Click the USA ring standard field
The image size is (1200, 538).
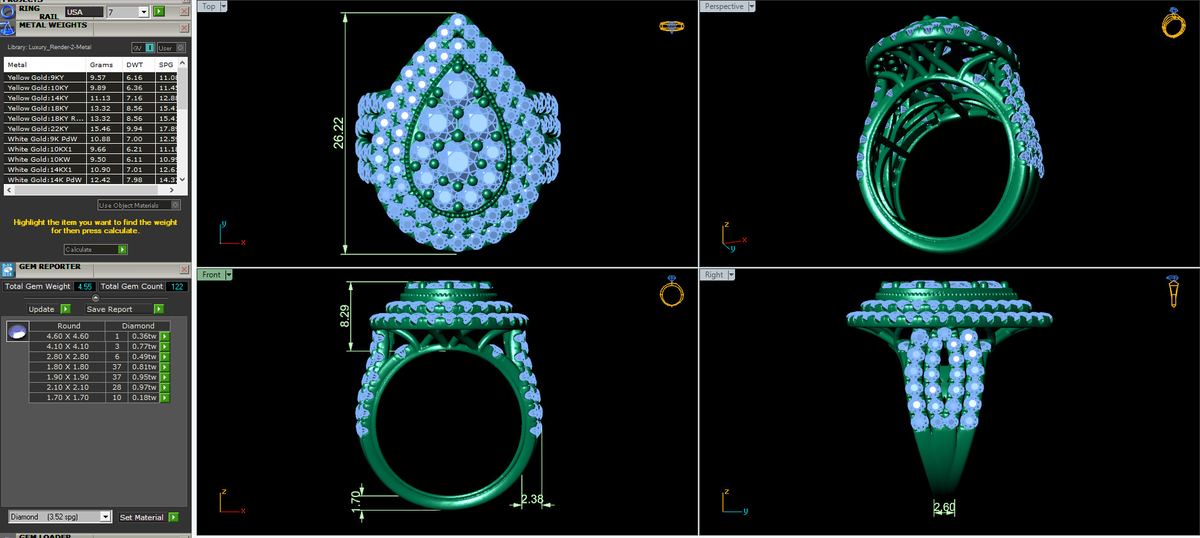tap(84, 12)
